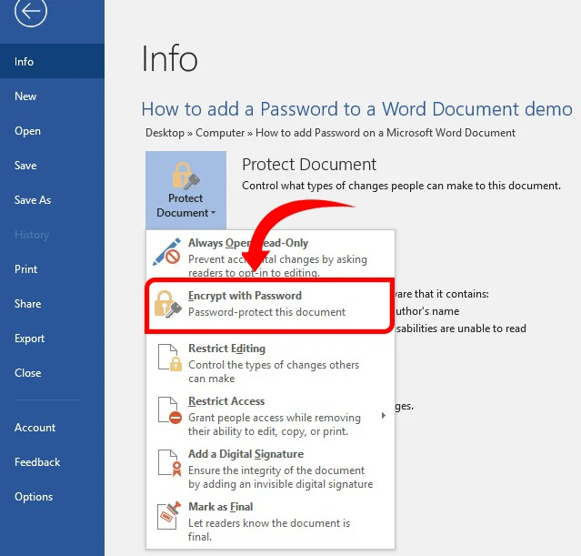Viewport: 581px width, 556px height.
Task: Choose Add a Digital Signature
Action: 270,469
